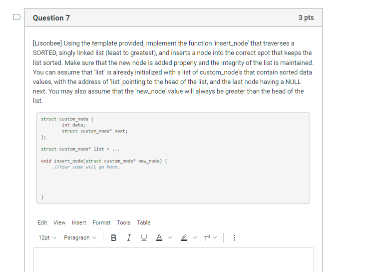The height and width of the screenshot is (272, 372).
Task: Open the Table menu
Action: coord(143,222)
